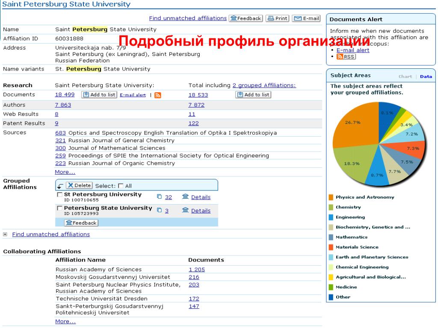The width and height of the screenshot is (438, 328).
Task: Open 3 documents of Petersburg State University
Action: (x=167, y=211)
